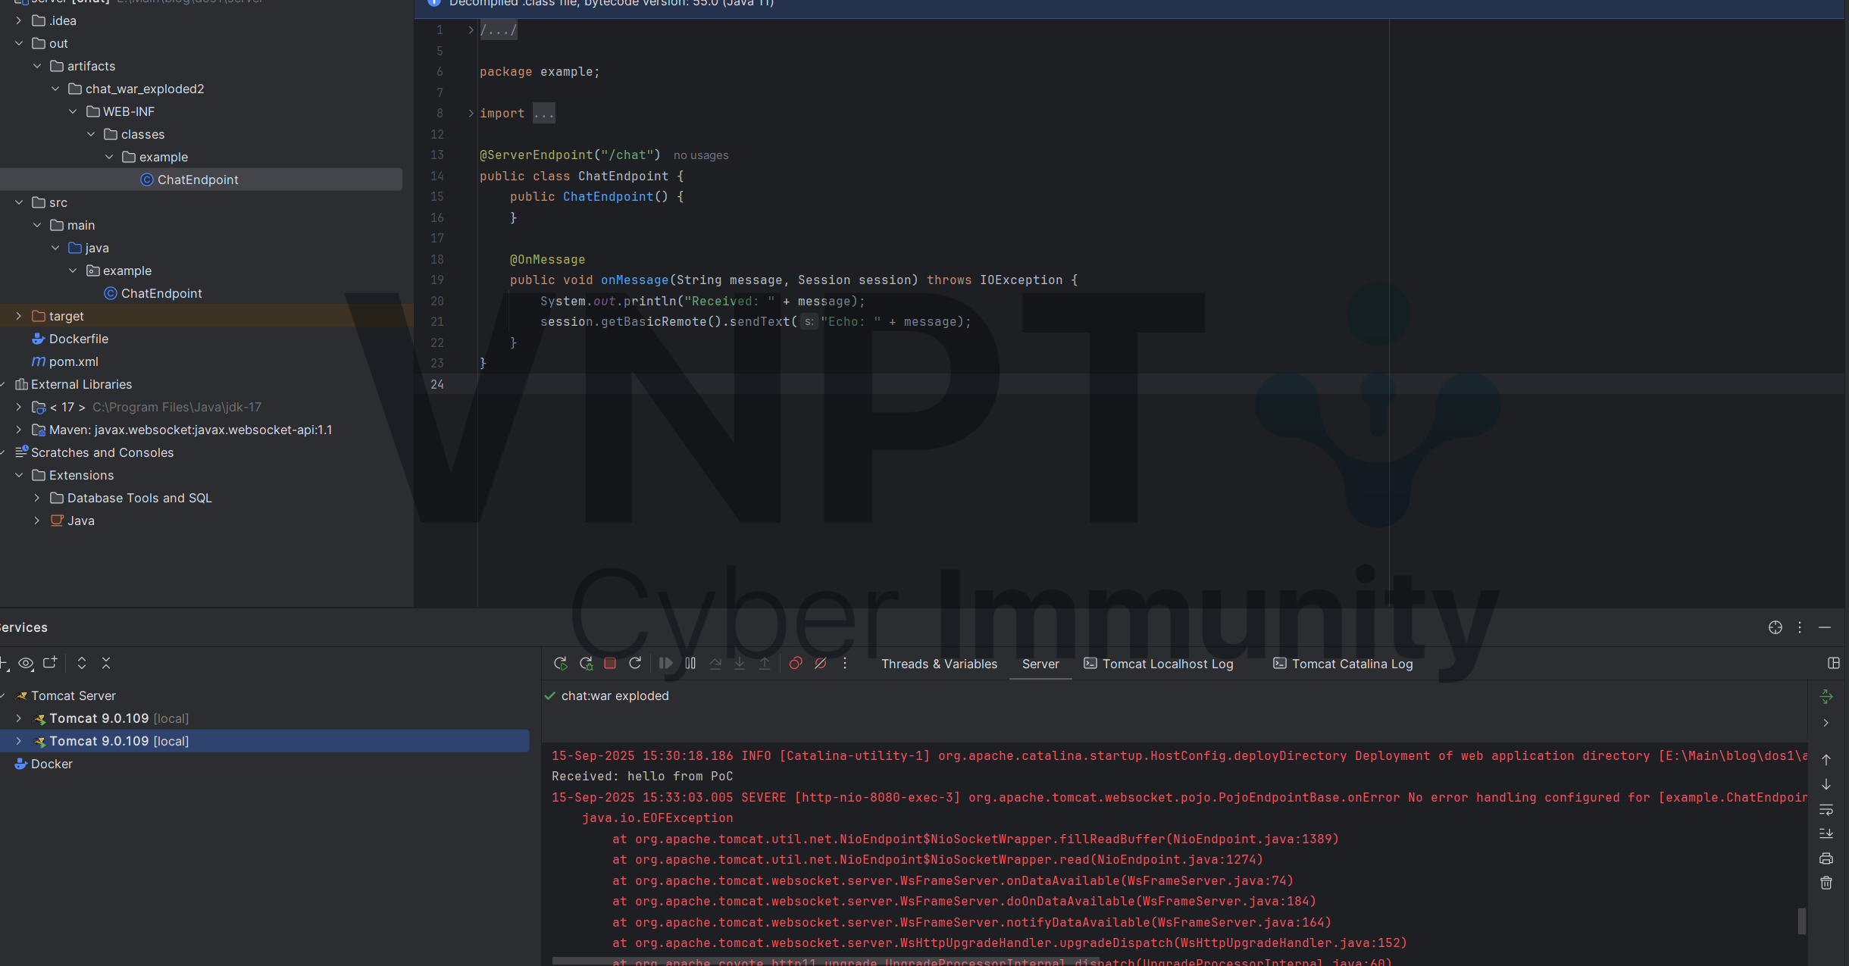1849x966 pixels.
Task: Select Scratches and Consoles node
Action: [102, 452]
